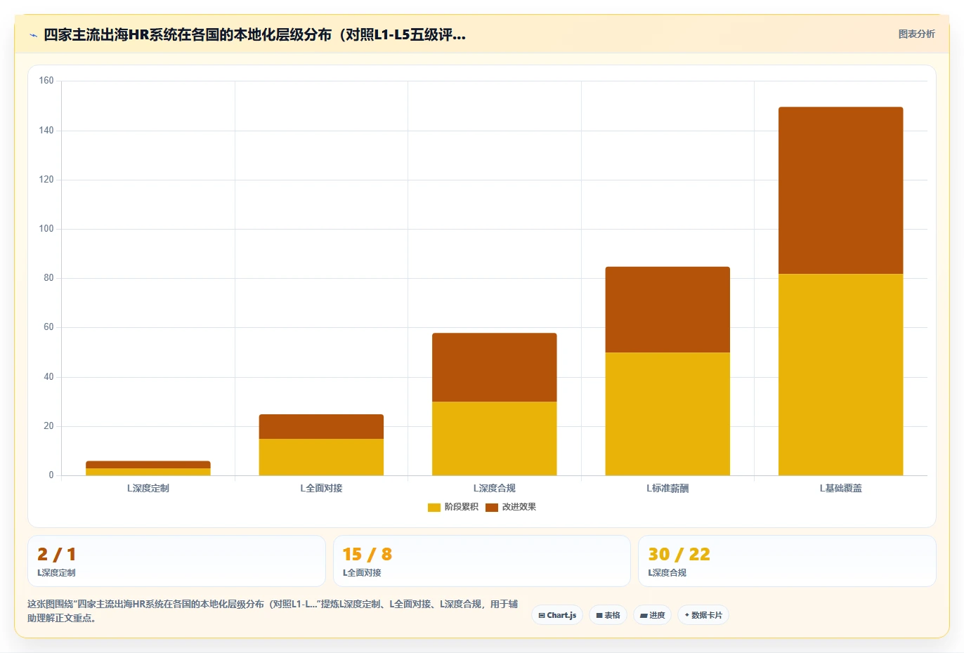
Task: Click the L标准薪酬 axis label
Action: 667,488
